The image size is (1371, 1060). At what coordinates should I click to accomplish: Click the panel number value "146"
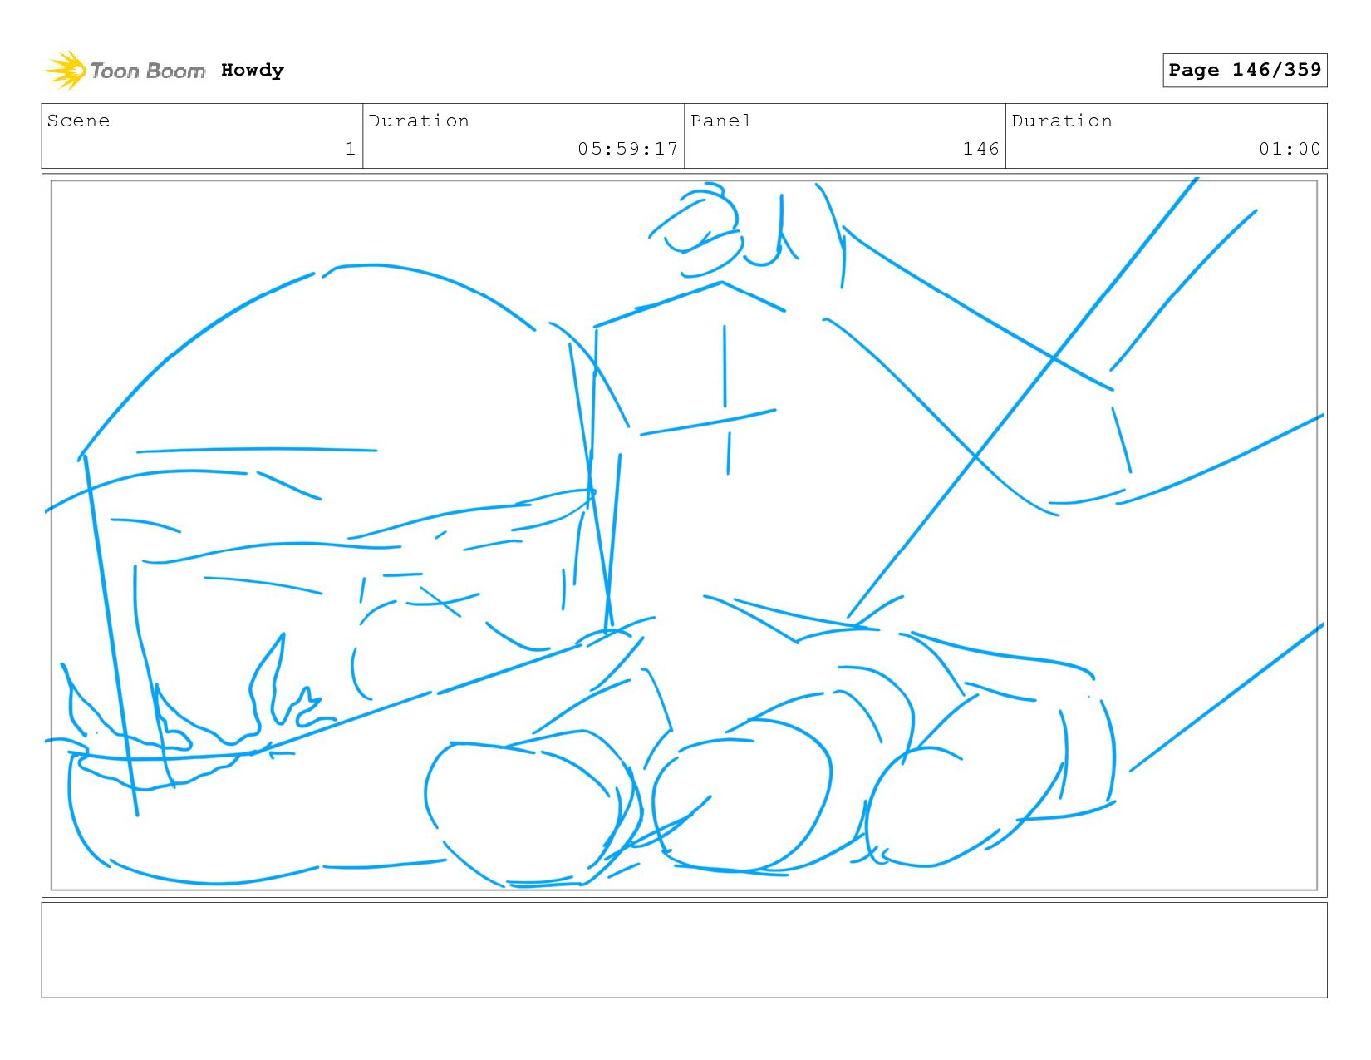click(981, 149)
